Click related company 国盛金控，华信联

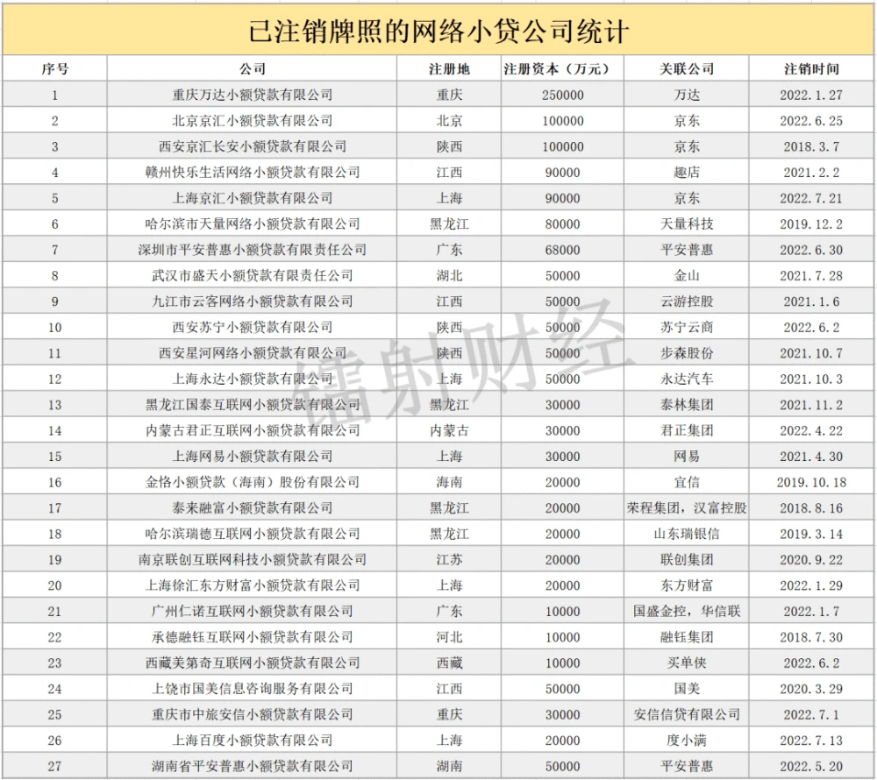[x=687, y=611]
